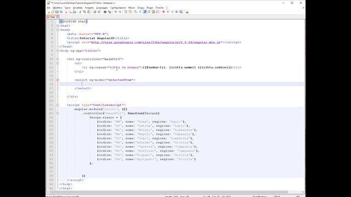
Task: Click the Zoom In toolbar icon
Action: click(x=115, y=12)
